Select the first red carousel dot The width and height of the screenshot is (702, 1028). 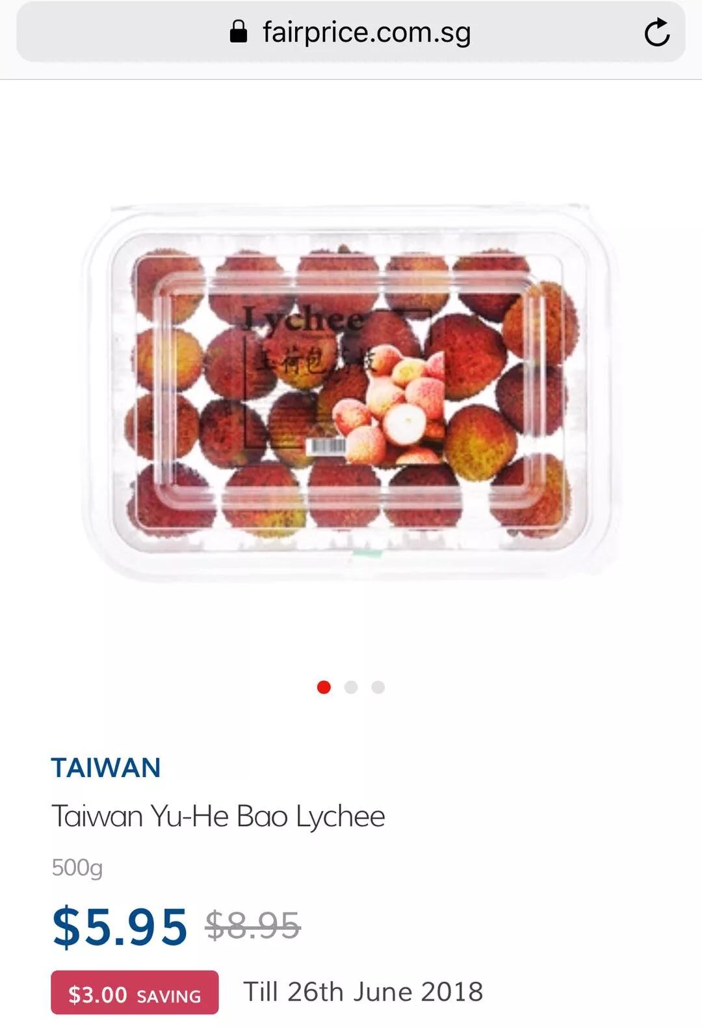pyautogui.click(x=324, y=687)
